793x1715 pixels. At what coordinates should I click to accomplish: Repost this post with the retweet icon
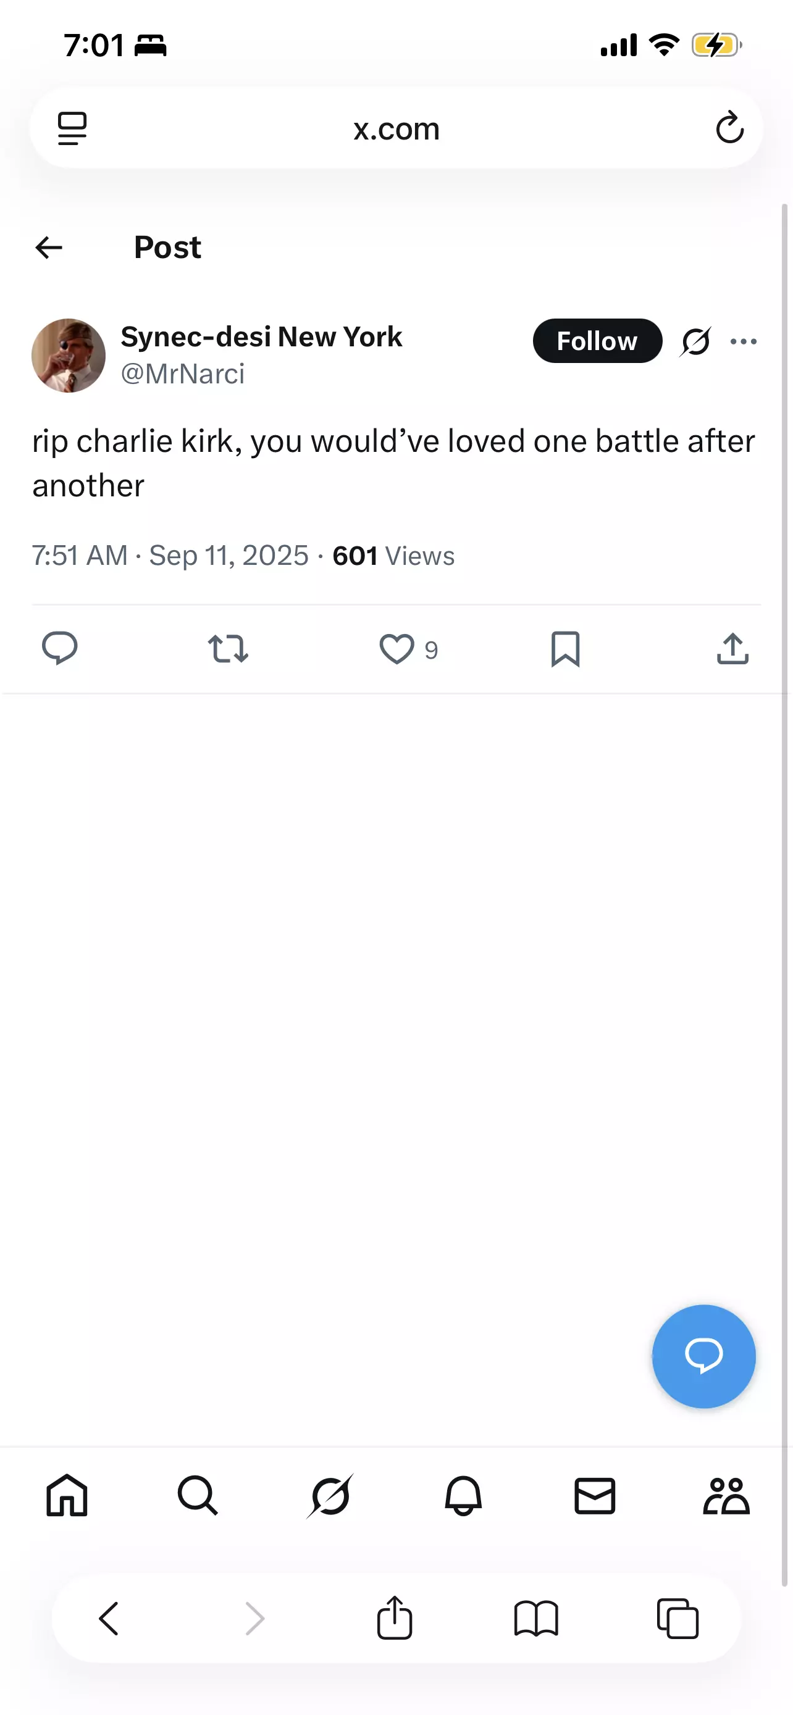point(228,648)
